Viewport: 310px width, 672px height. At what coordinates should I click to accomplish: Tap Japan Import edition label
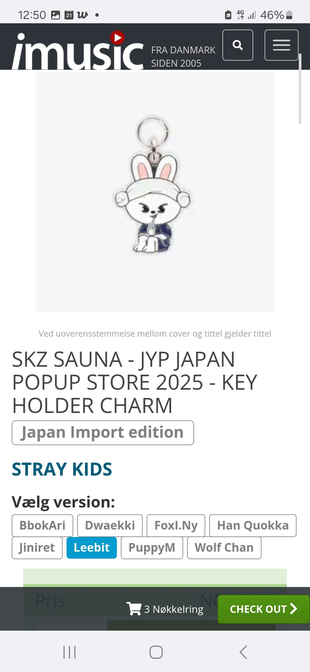pos(103,433)
